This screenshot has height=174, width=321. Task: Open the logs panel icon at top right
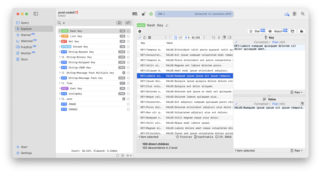[294, 14]
